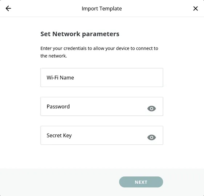Focus the Wi-Fi Name input field

(102, 78)
